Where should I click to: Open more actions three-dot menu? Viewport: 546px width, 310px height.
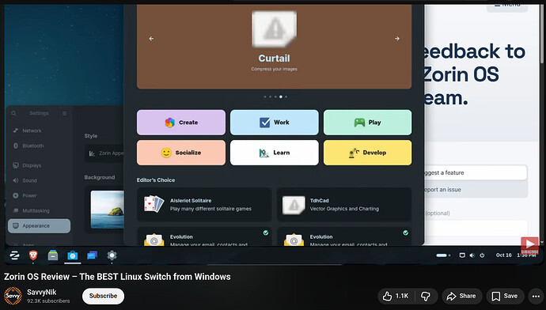[536, 297]
